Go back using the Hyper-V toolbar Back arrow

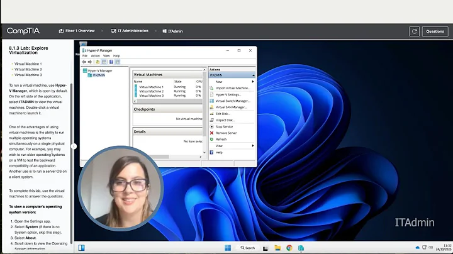click(x=84, y=62)
